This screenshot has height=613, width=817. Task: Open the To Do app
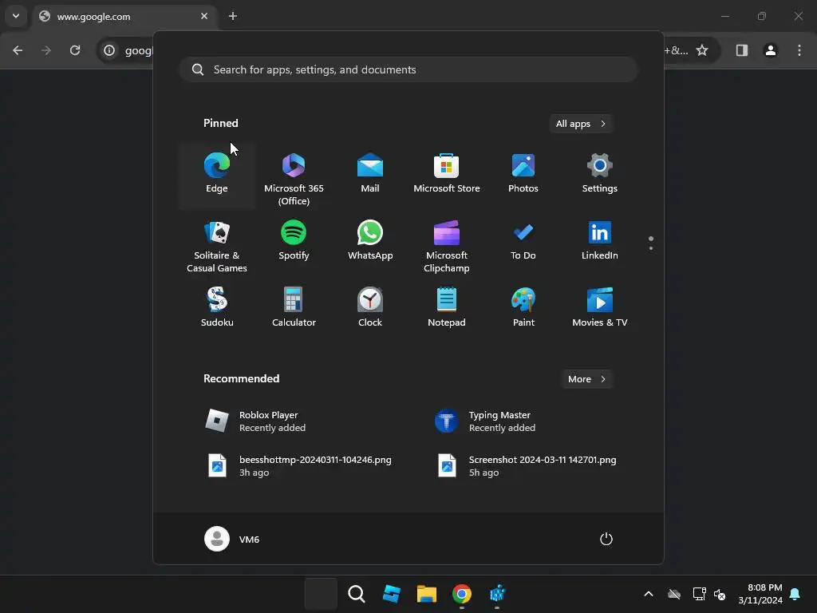point(523,243)
